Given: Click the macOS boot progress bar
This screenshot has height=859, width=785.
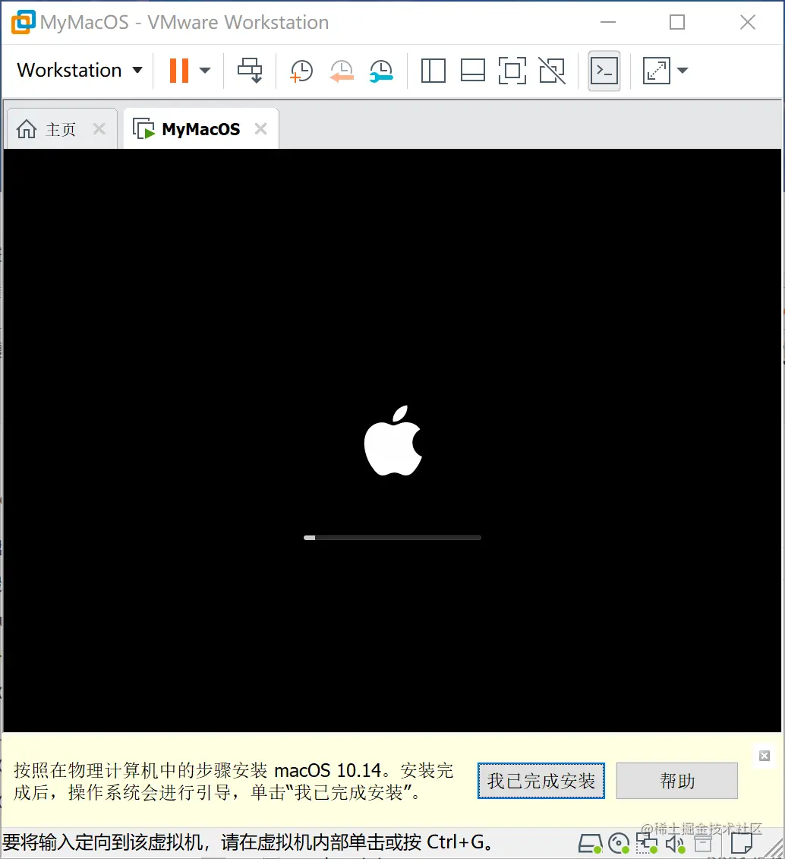Looking at the screenshot, I should 392,538.
